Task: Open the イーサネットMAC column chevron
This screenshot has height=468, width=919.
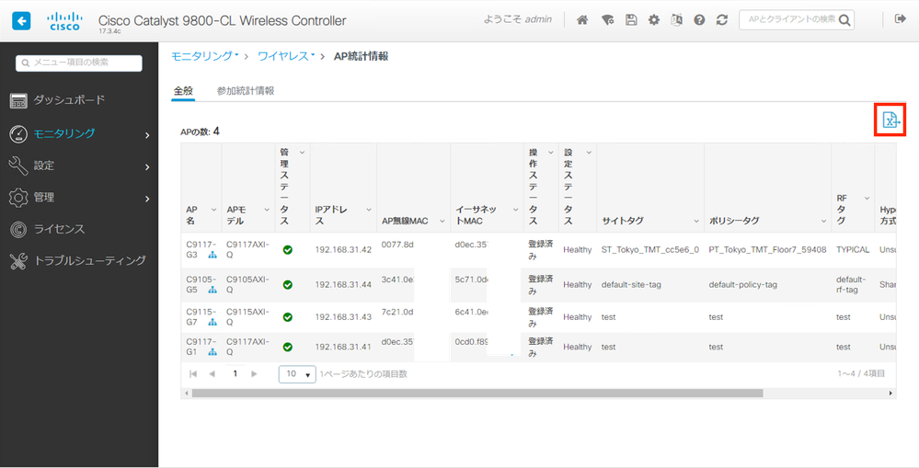Action: tap(516, 210)
